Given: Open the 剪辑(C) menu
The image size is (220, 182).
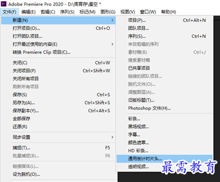Looking at the screenshot, I should [x=48, y=12].
